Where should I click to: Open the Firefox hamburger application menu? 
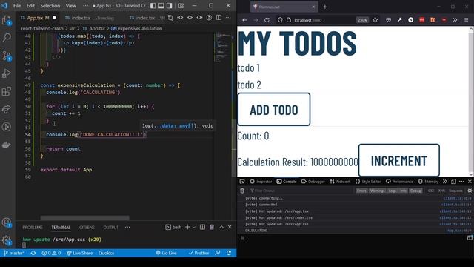[x=466, y=20]
